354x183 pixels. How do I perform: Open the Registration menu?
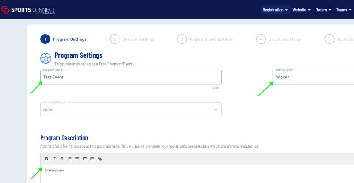tap(275, 10)
